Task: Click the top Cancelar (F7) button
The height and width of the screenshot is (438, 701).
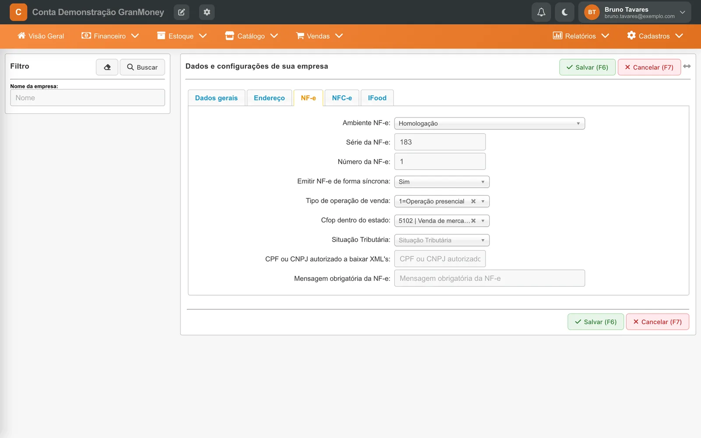Action: (x=649, y=67)
